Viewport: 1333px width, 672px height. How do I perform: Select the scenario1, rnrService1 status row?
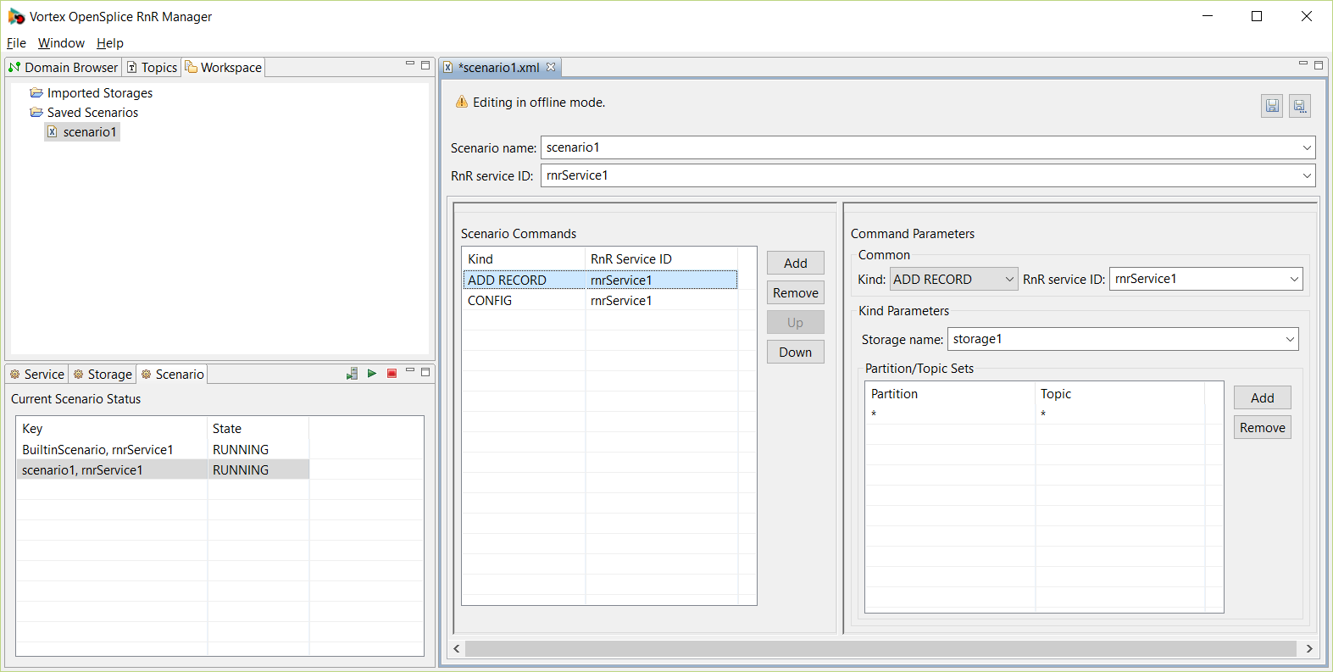pos(163,469)
